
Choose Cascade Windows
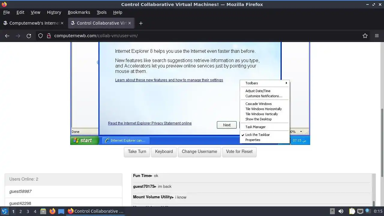[265, 104]
